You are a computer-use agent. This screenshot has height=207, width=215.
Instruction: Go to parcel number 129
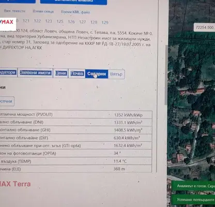(x=105, y=23)
